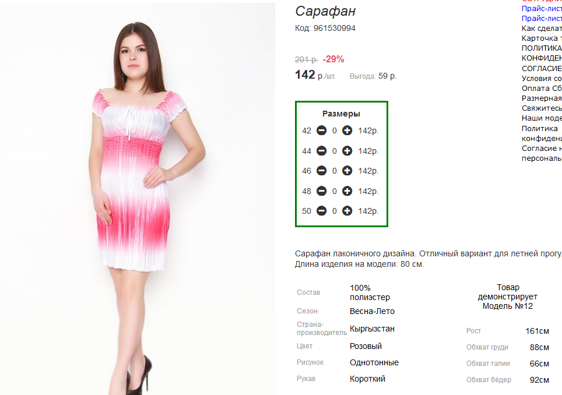This screenshot has height=395, width=562.
Task: Open the Наши моде sidebar link
Action: [542, 118]
